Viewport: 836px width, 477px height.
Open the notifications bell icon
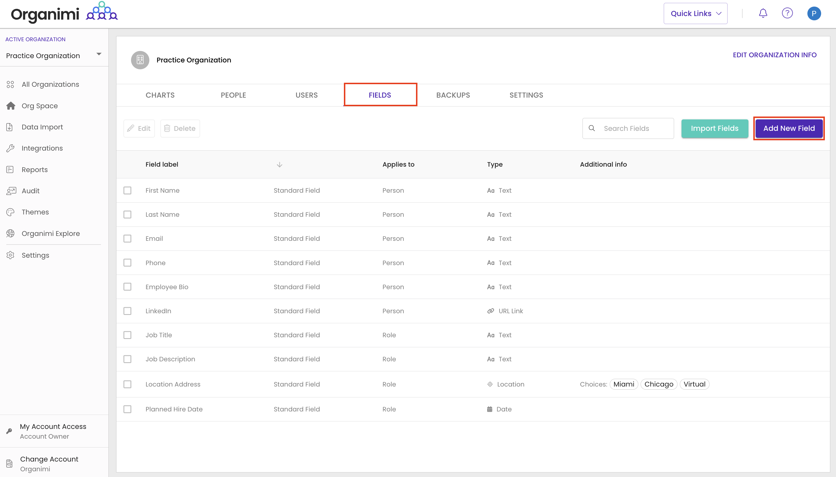(x=763, y=13)
